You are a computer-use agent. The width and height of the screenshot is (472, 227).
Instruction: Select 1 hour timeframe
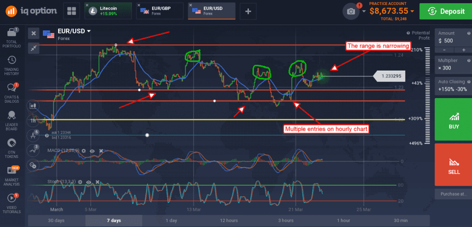click(x=343, y=221)
